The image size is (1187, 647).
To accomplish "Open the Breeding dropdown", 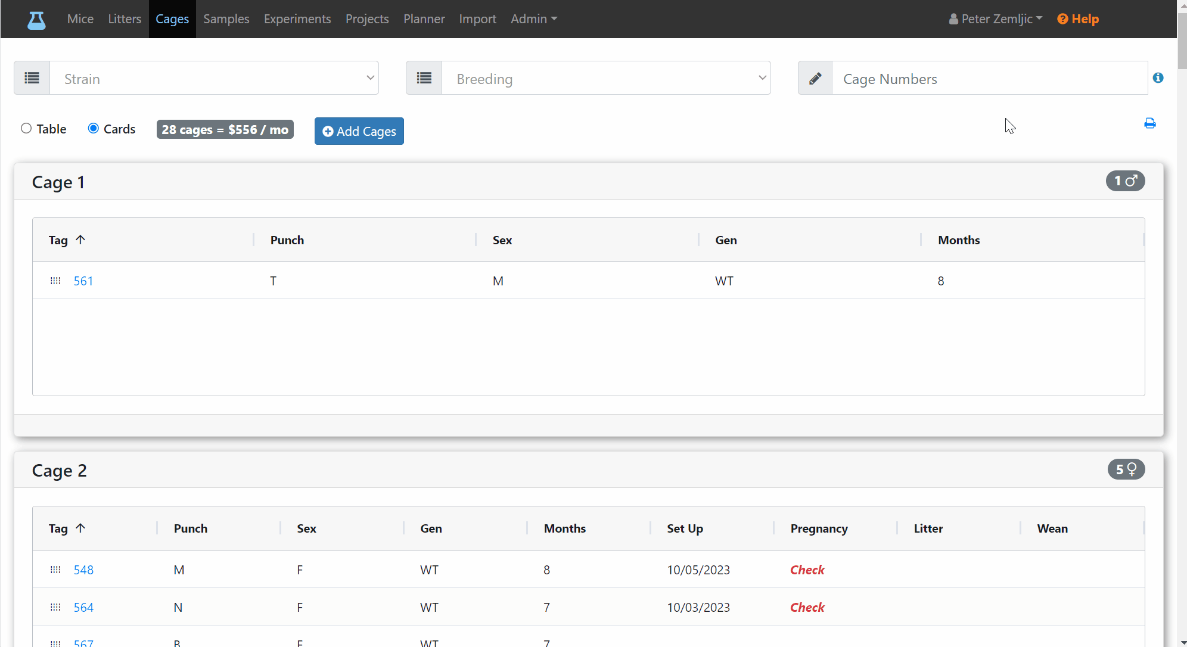I will tap(606, 78).
